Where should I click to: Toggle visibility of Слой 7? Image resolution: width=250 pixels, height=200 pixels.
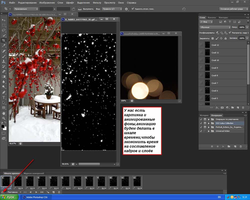tap(201, 83)
